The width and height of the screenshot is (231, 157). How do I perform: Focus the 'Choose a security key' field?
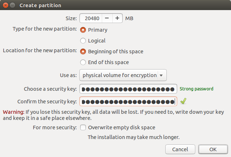(x=128, y=89)
